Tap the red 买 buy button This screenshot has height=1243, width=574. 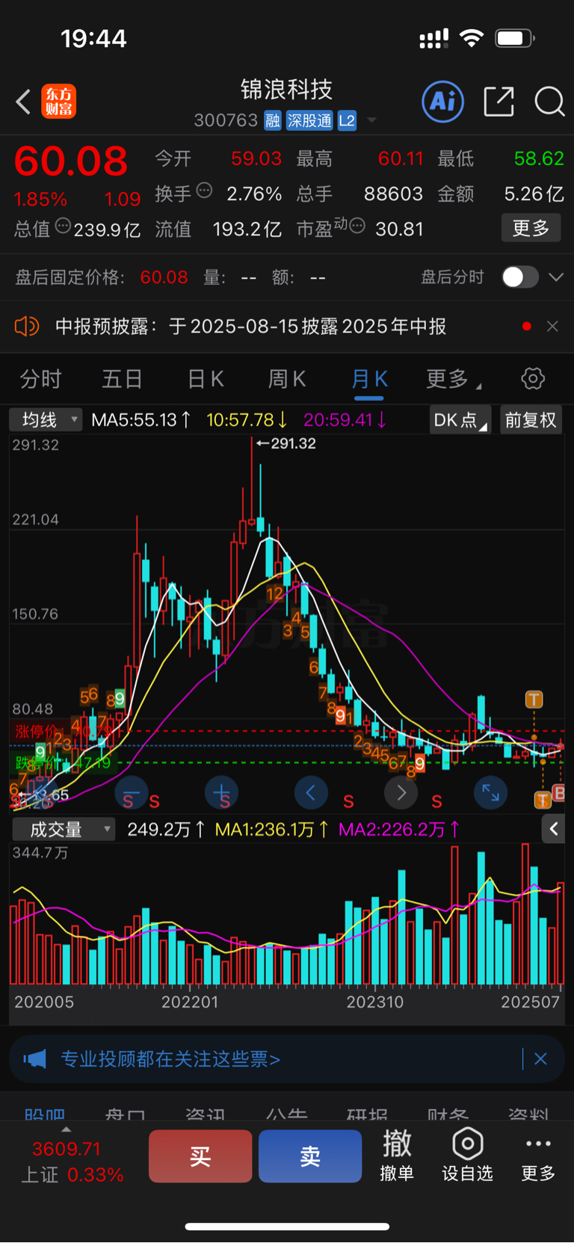point(200,1156)
